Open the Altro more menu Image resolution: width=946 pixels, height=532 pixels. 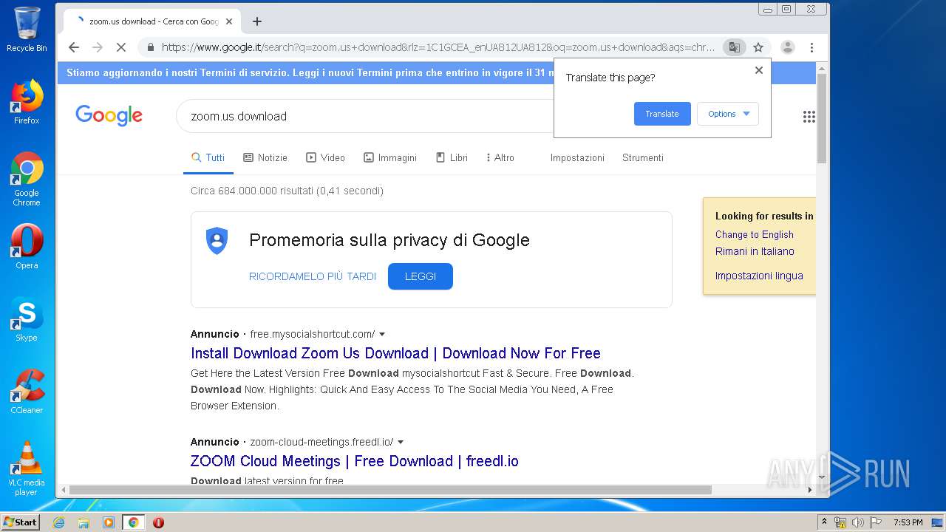click(500, 157)
